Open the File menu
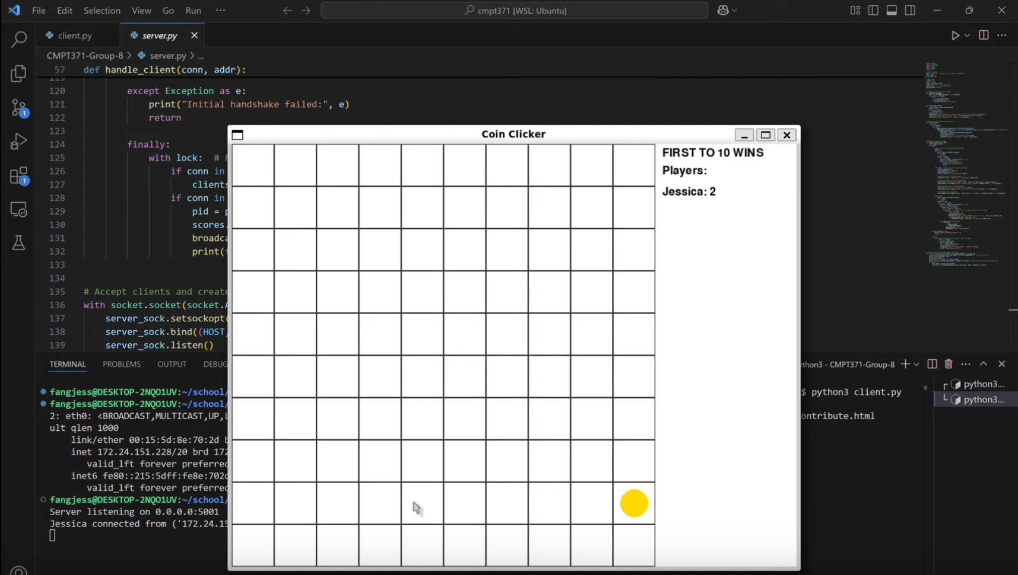The height and width of the screenshot is (575, 1018). pyautogui.click(x=39, y=10)
